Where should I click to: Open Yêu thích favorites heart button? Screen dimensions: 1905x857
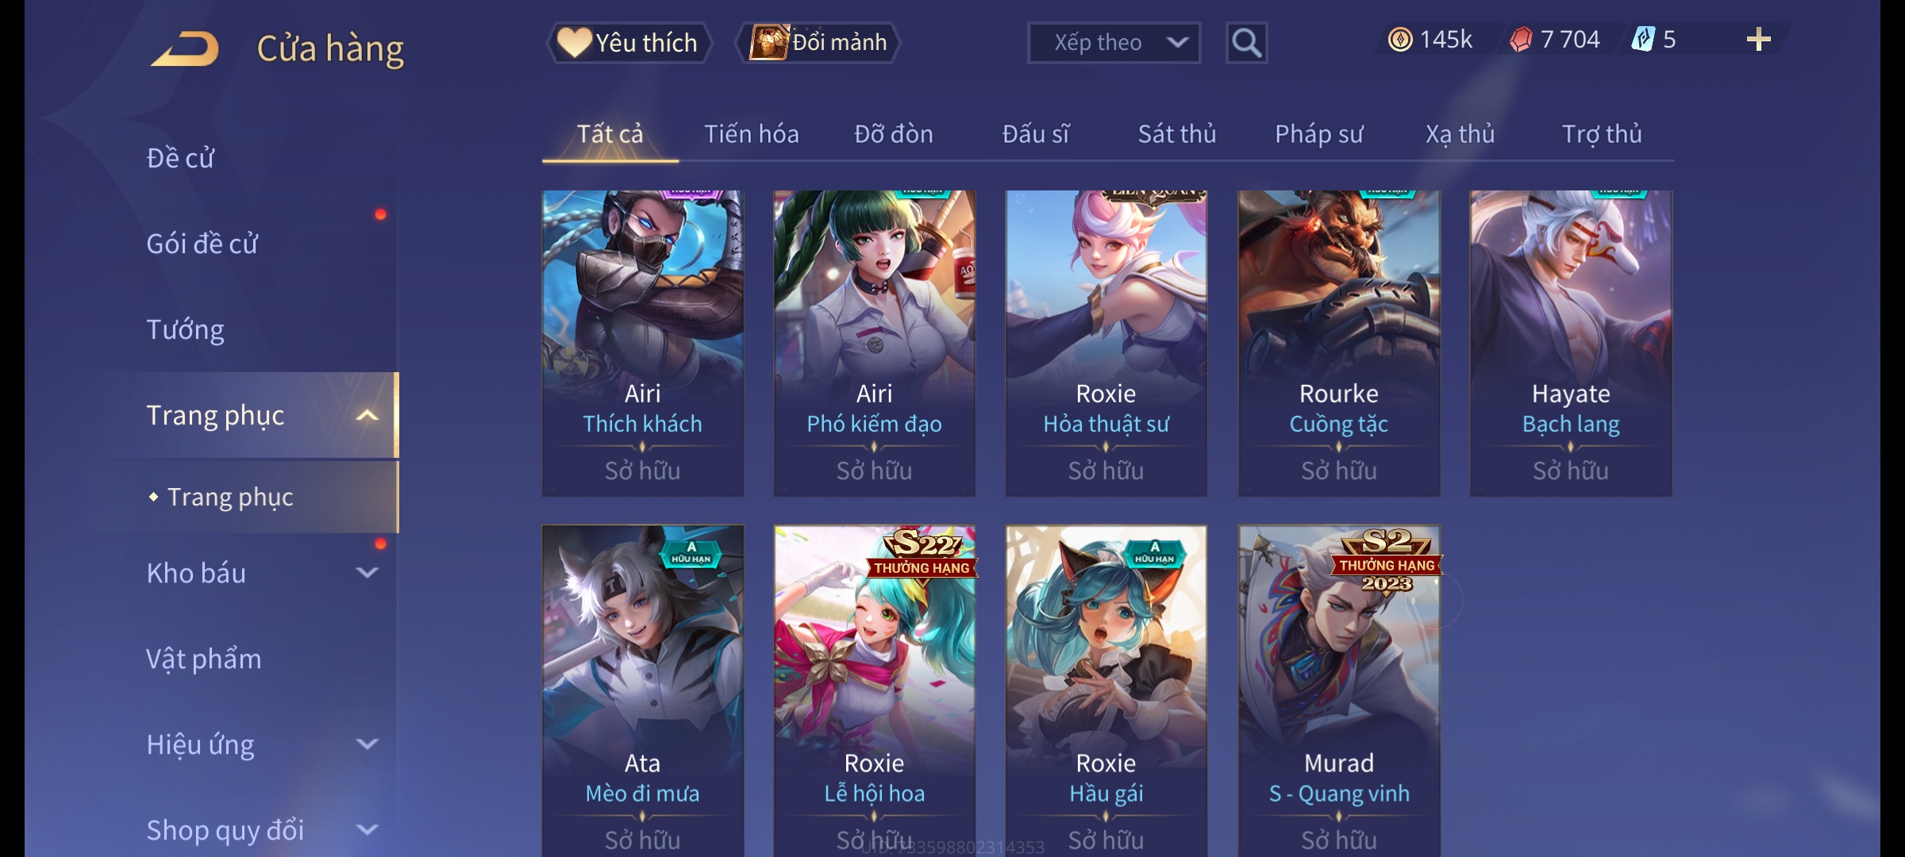coord(629,43)
